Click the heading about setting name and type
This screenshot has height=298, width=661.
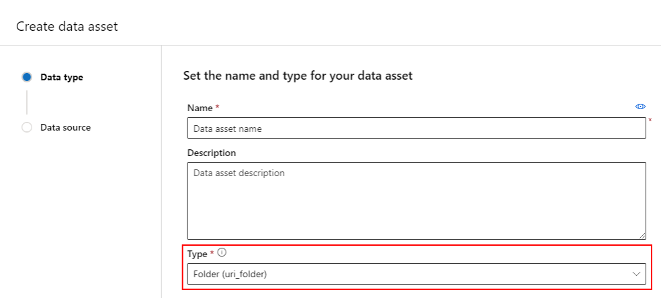click(298, 76)
